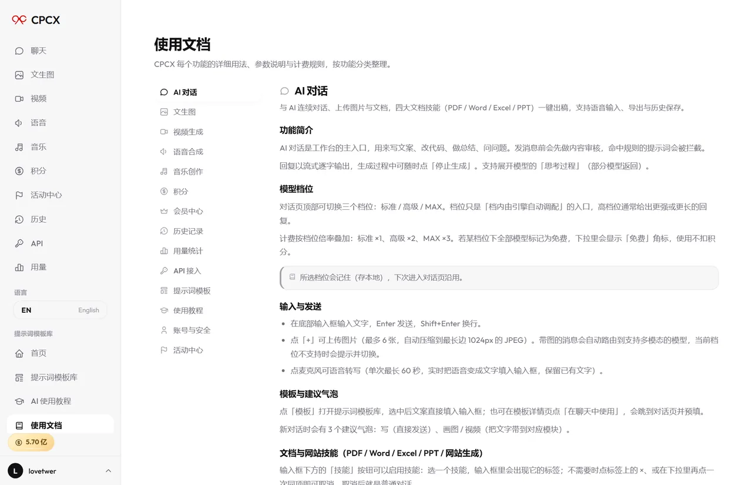This screenshot has height=485, width=752.
Task: Open 使用教程 section in docs navigation
Action: click(209, 310)
